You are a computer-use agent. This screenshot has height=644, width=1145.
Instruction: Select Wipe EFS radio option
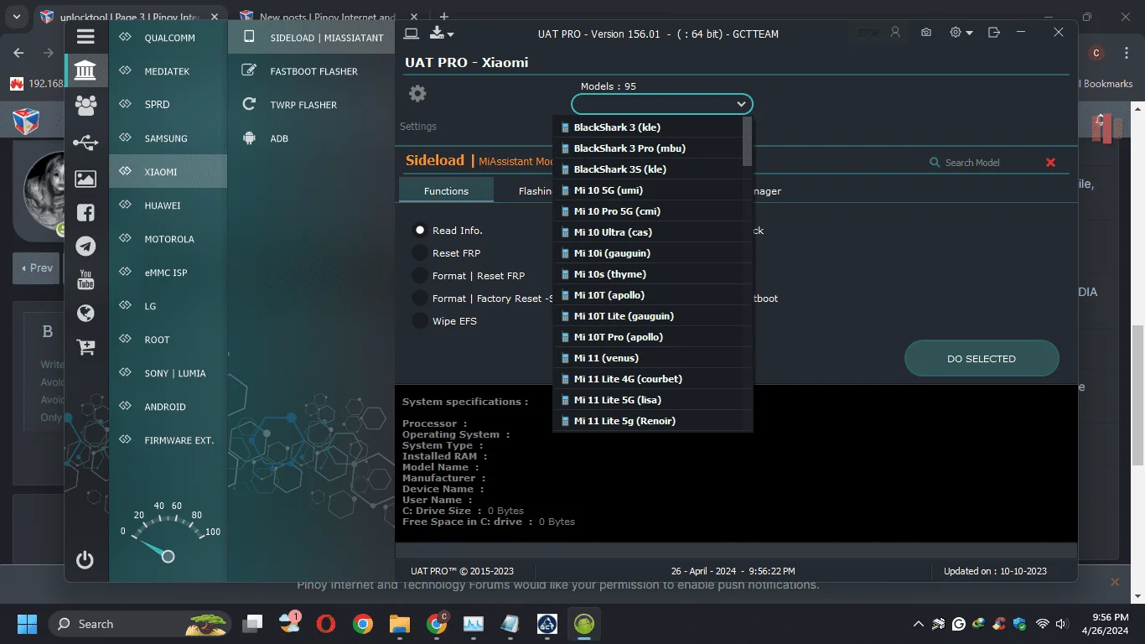(420, 320)
